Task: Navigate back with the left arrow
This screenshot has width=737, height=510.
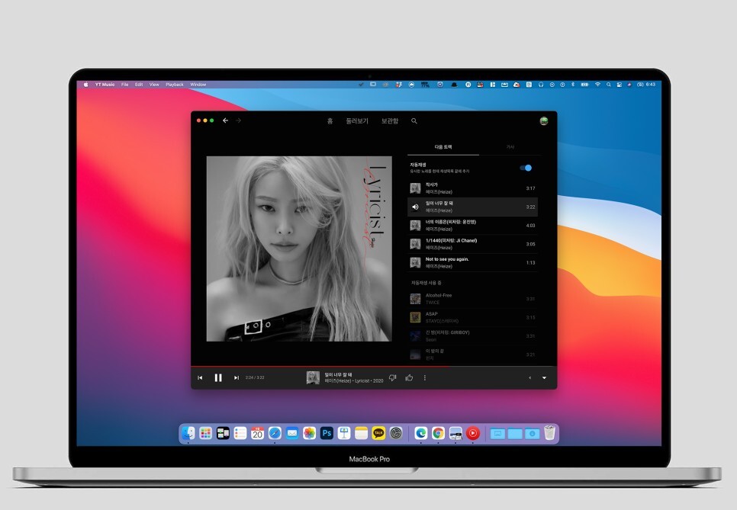Action: click(226, 120)
